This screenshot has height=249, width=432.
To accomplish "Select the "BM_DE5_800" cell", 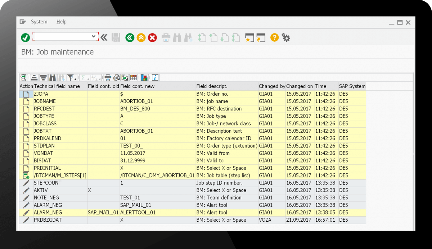I will point(158,109).
